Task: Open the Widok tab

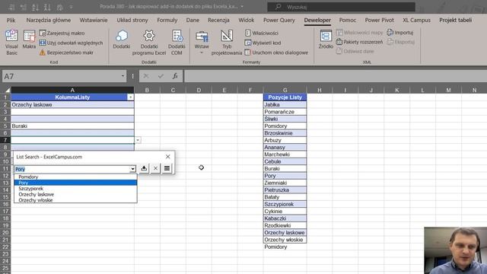Action: pos(247,20)
